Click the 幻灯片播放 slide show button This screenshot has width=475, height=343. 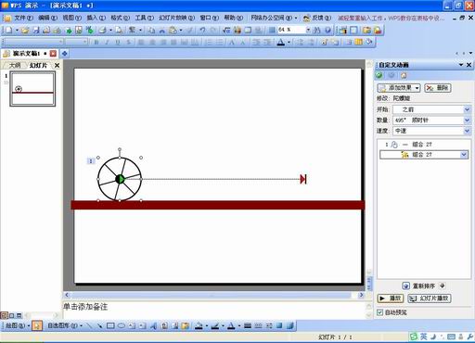pos(430,299)
